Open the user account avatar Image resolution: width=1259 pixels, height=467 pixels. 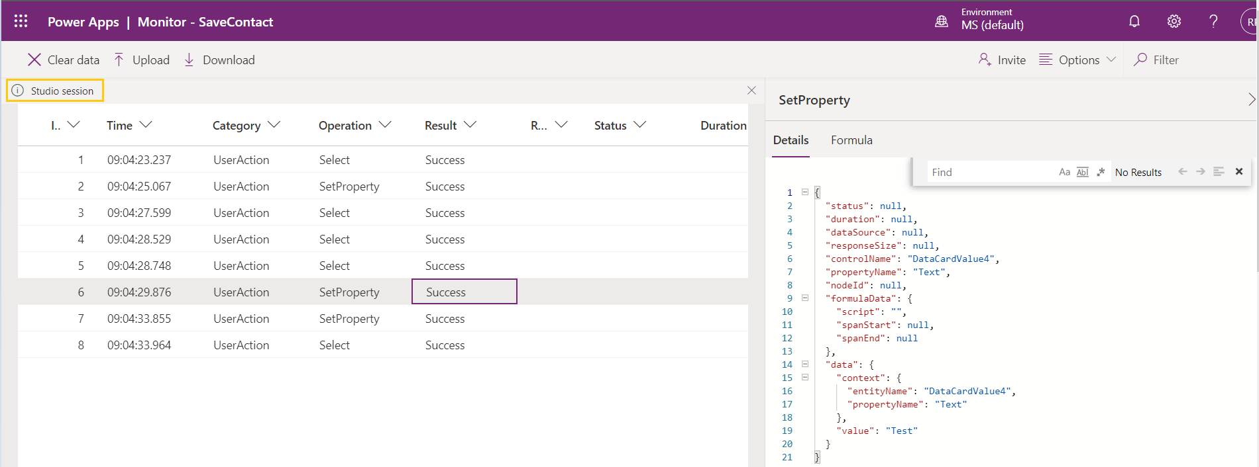pos(1250,21)
